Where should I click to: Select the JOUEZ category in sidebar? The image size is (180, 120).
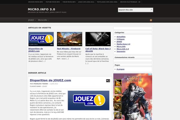(x=119, y=42)
